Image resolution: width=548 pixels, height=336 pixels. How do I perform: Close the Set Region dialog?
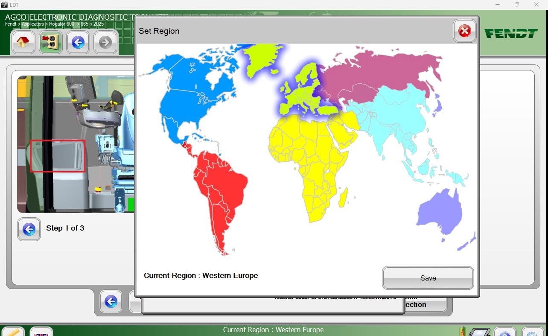(464, 31)
